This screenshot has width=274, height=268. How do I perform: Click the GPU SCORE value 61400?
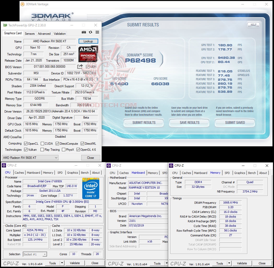click(119, 84)
